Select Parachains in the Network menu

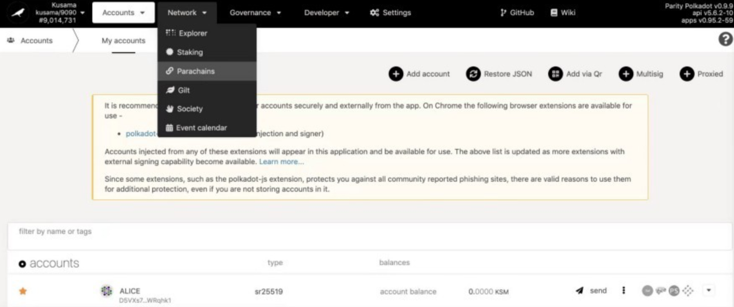pos(207,71)
